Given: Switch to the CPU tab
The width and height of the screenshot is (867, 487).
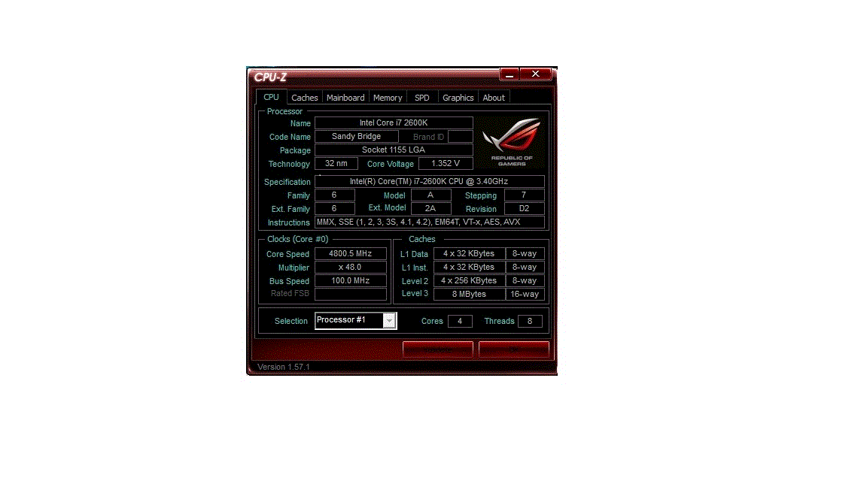Looking at the screenshot, I should point(271,97).
